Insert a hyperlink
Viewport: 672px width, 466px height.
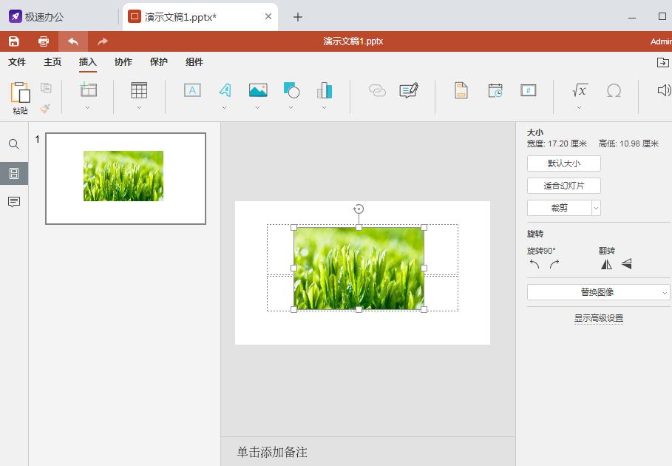click(377, 90)
